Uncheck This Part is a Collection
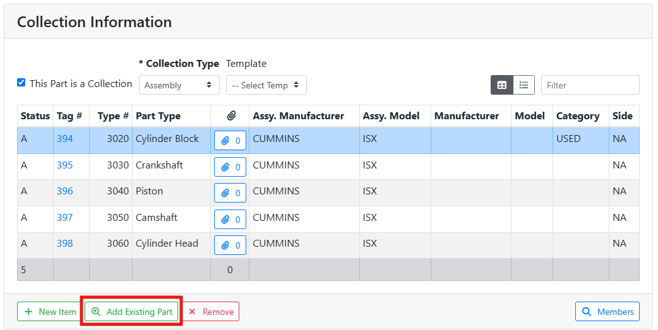The width and height of the screenshot is (658, 330). tap(21, 83)
